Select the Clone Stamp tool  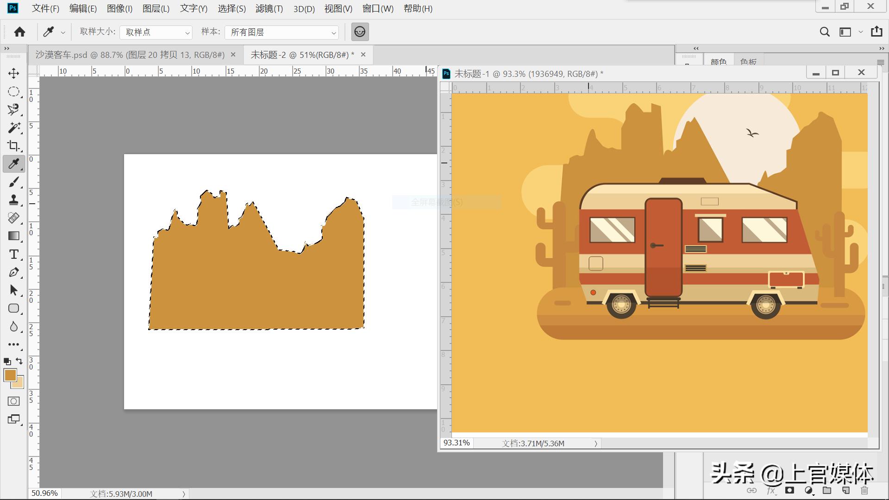coord(13,200)
